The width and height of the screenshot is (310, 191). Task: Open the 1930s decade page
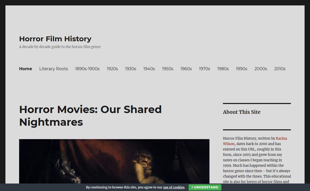pyautogui.click(x=131, y=69)
